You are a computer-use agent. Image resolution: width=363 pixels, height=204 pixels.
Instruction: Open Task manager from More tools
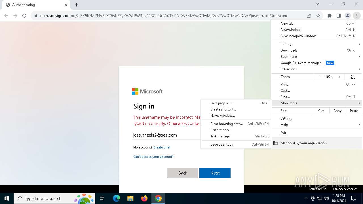(x=236, y=136)
